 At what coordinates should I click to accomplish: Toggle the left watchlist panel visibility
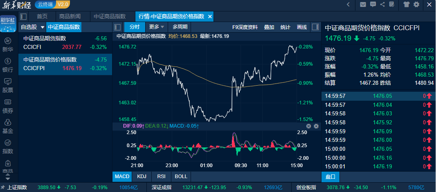tap(23, 17)
